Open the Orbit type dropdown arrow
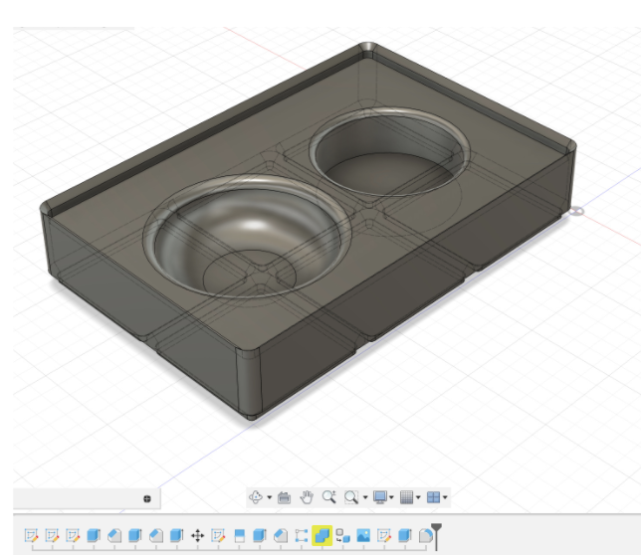 pyautogui.click(x=270, y=497)
